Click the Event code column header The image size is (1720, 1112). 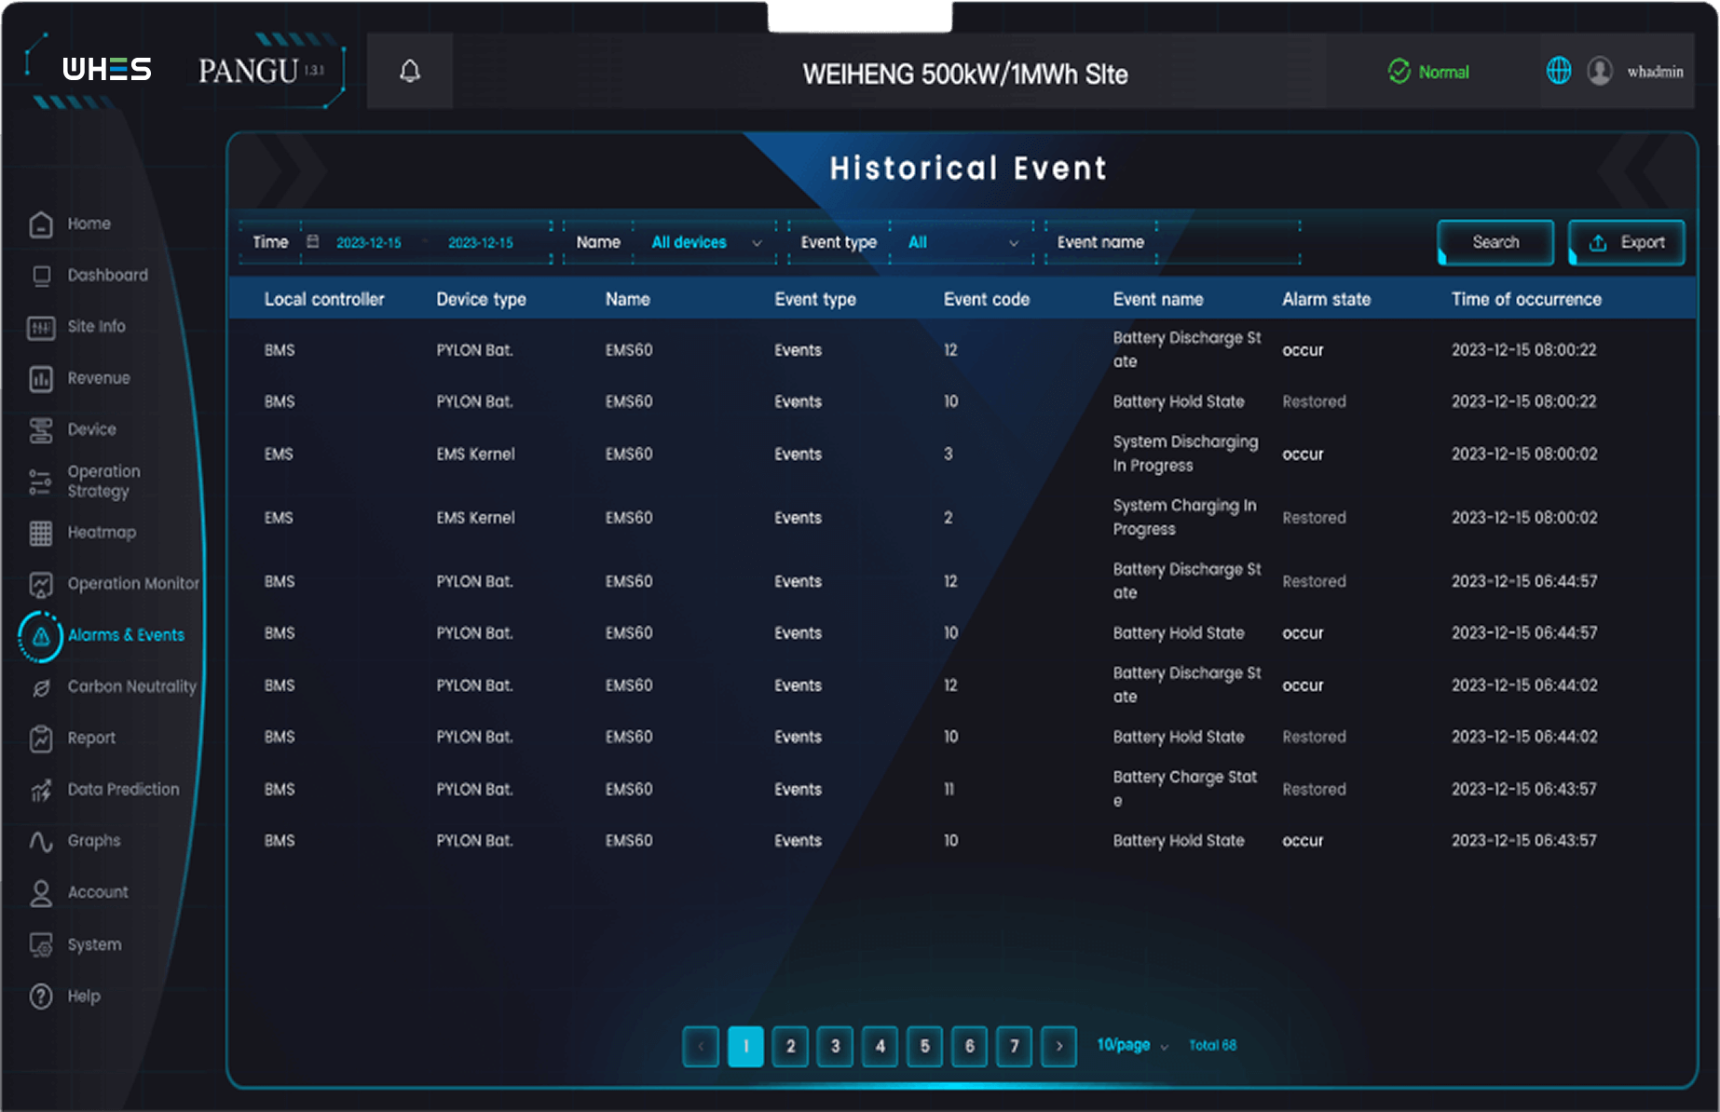[x=987, y=299]
